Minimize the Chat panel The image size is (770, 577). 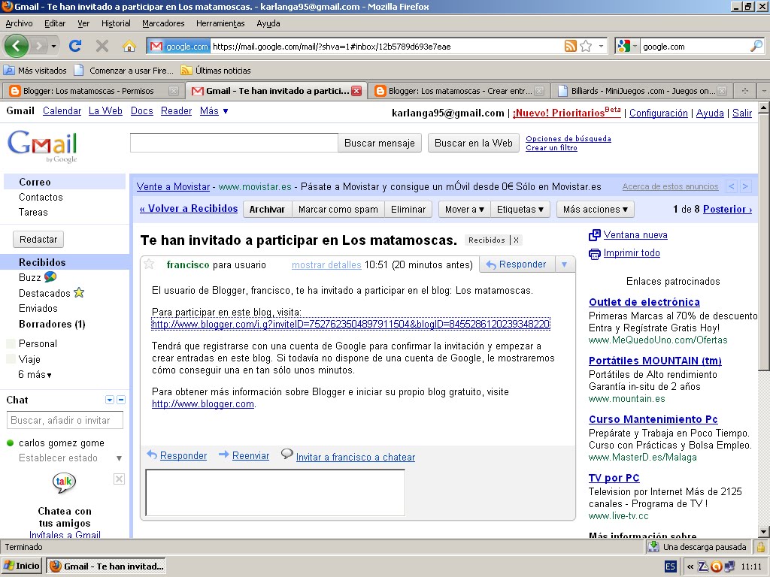(121, 400)
